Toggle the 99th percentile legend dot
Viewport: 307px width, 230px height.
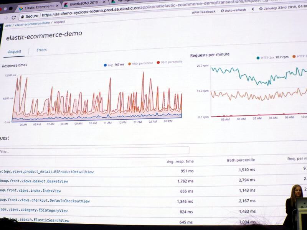[158, 62]
